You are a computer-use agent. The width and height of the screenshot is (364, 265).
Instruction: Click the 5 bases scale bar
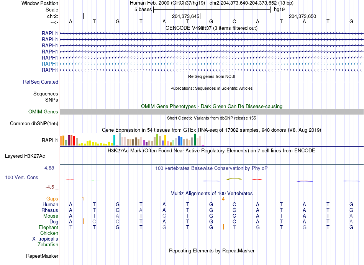click(212, 10)
